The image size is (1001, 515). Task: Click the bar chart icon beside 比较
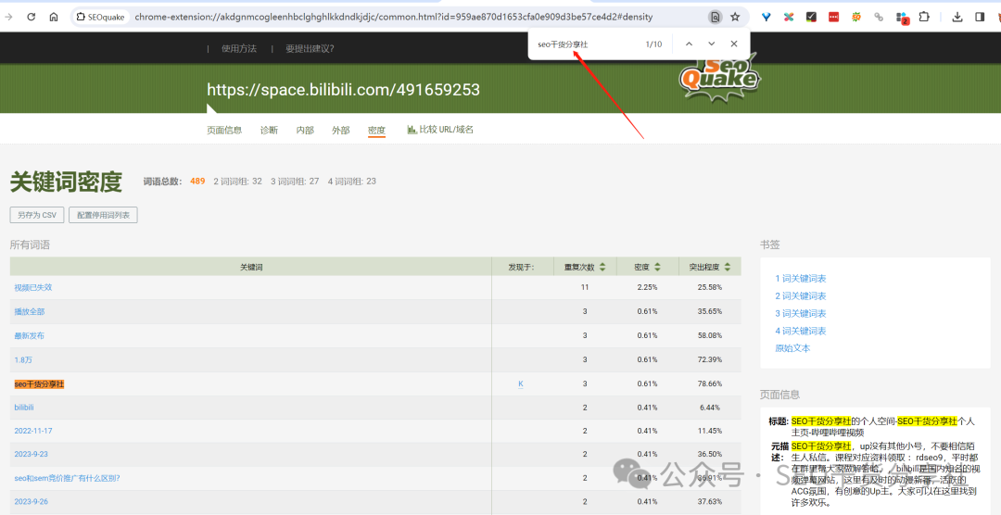[x=412, y=130]
